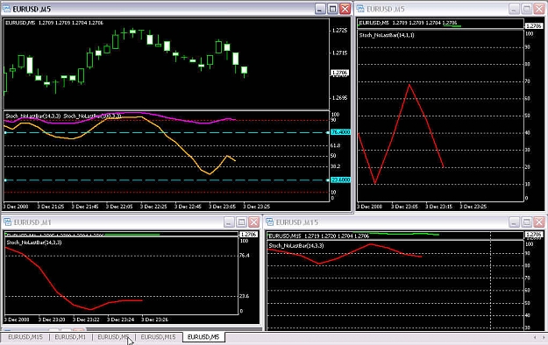
Task: Switch to the EURUSD,M1 bottom tab
Action: tap(70, 337)
